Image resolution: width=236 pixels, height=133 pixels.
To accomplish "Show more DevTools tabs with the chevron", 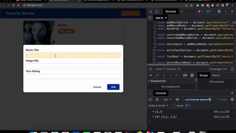I will click(x=182, y=11).
